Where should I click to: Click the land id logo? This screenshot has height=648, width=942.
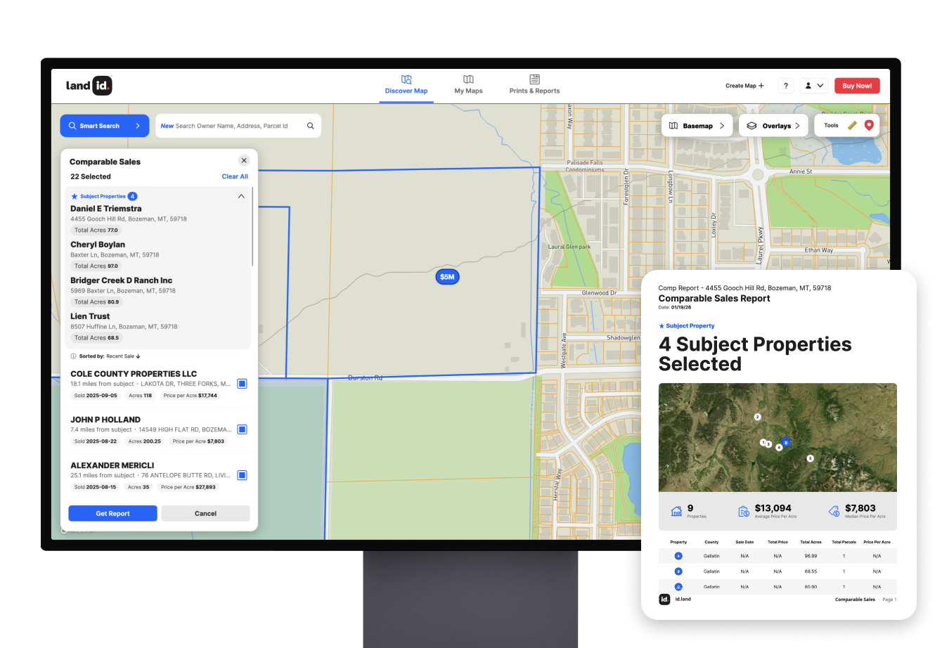[x=89, y=85]
